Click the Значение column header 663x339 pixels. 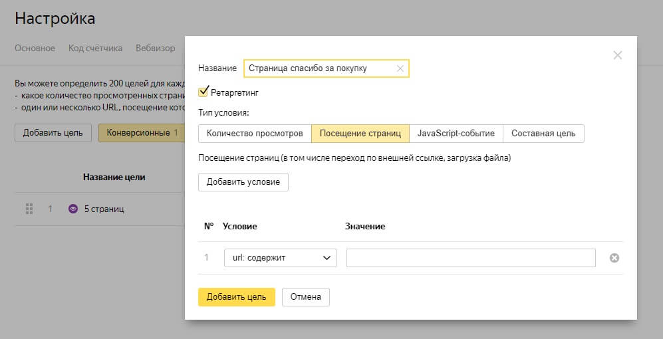coord(365,227)
